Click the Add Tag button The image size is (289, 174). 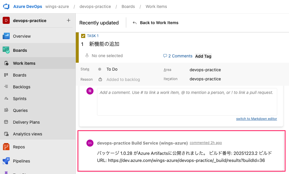coord(203,56)
